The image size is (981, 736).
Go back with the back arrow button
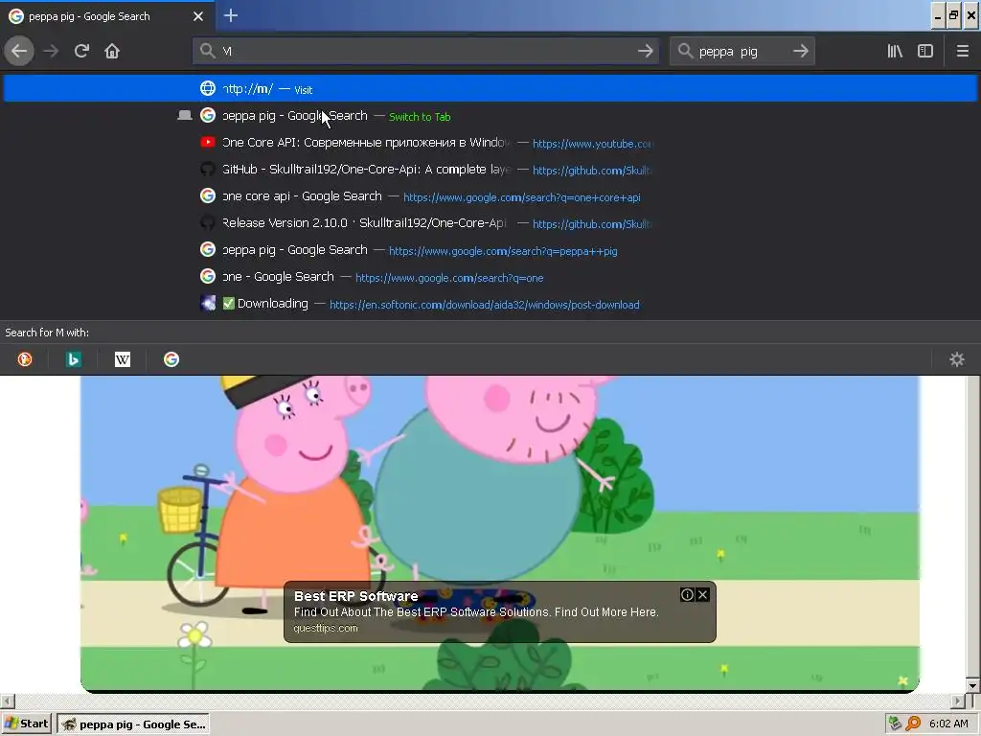click(x=19, y=51)
